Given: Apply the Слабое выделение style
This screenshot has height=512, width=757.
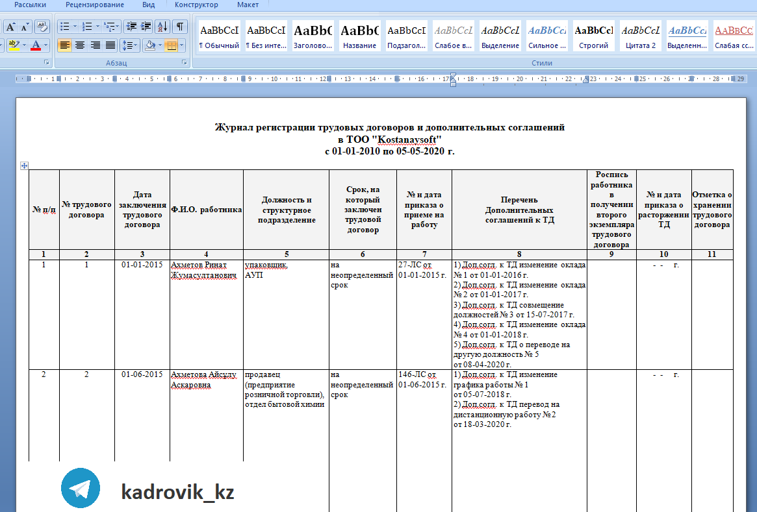Looking at the screenshot, I should click(454, 36).
